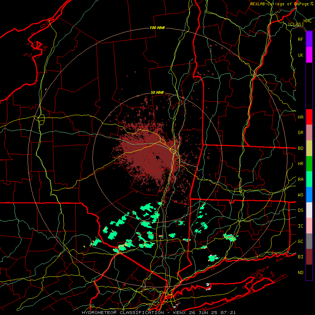Image resolution: width=315 pixels, height=315 pixels.
Task: Click the GR legend color swatch
Action: coord(309,133)
